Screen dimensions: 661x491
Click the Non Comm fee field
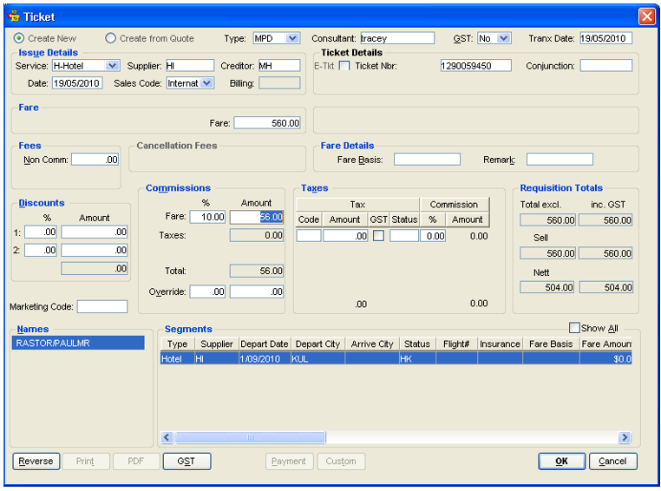(95, 160)
